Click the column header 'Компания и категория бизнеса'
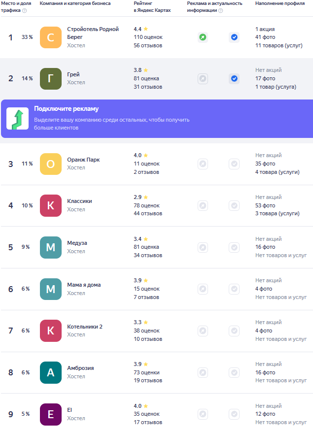 point(75,3)
